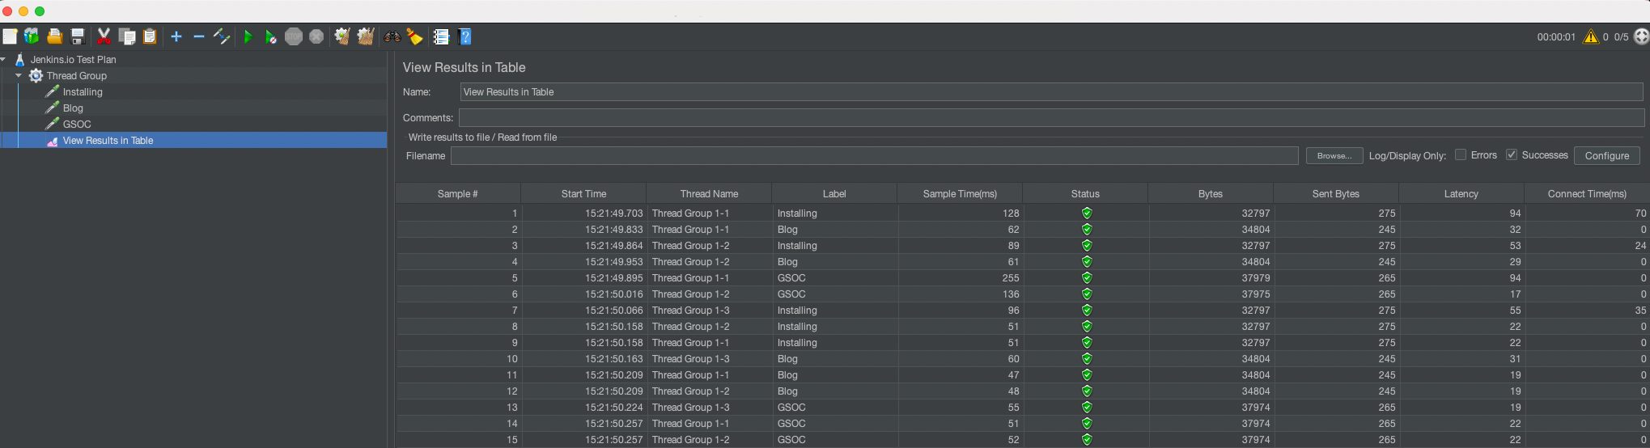Collapse the Thread Group tree node
Viewport: 1650px width, 448px height.
point(19,75)
